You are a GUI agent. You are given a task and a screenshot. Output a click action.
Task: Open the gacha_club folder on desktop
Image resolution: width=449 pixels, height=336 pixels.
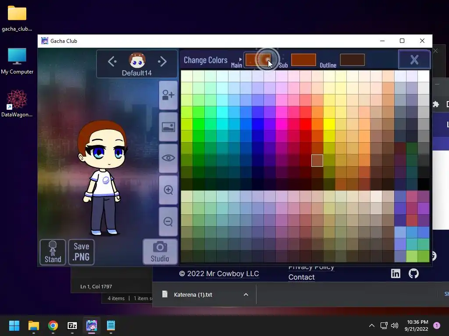tap(17, 18)
